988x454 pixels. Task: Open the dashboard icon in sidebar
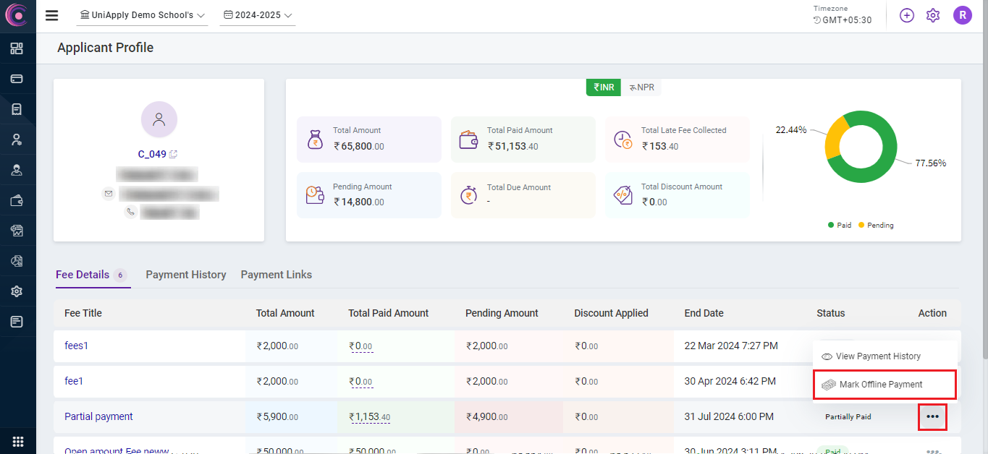[17, 48]
